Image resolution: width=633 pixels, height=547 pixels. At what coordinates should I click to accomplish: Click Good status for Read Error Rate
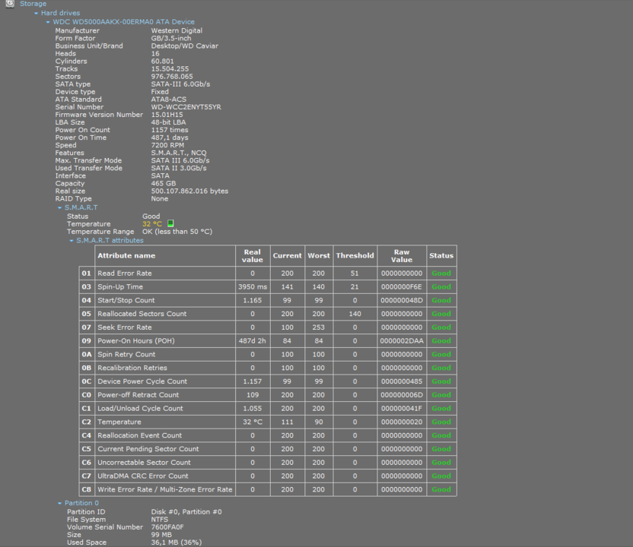441,273
